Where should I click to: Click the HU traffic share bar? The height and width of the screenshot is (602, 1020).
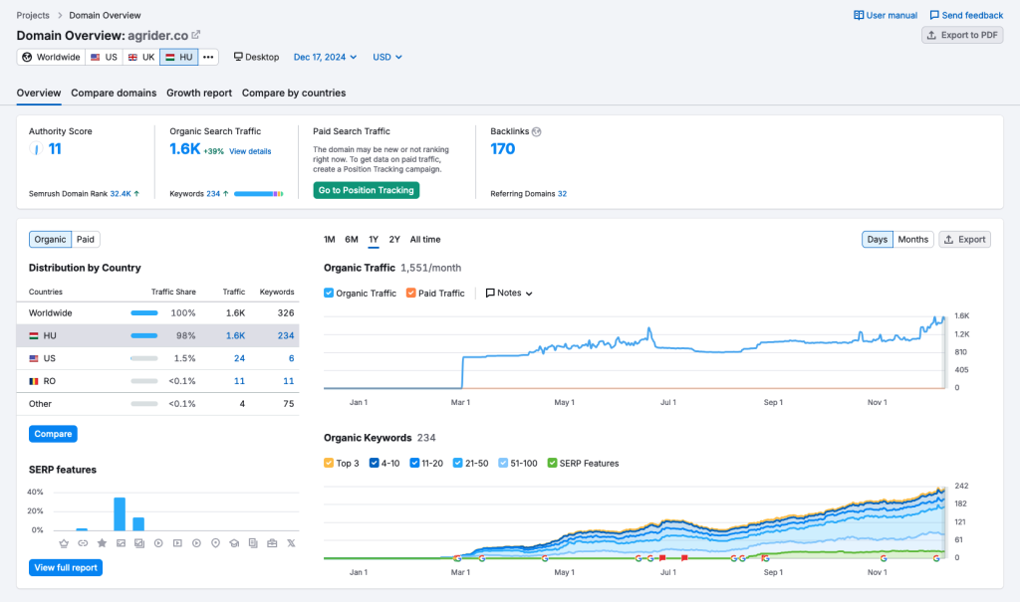click(144, 335)
